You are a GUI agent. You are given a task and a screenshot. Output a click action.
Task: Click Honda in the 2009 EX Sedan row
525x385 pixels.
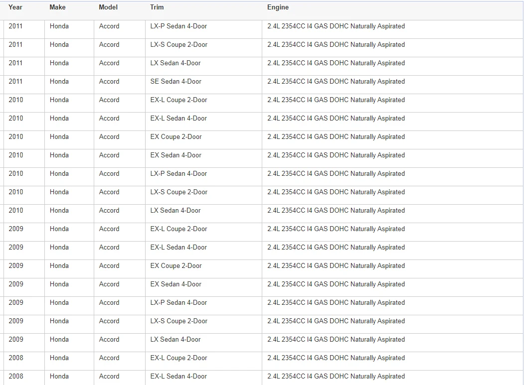(59, 284)
